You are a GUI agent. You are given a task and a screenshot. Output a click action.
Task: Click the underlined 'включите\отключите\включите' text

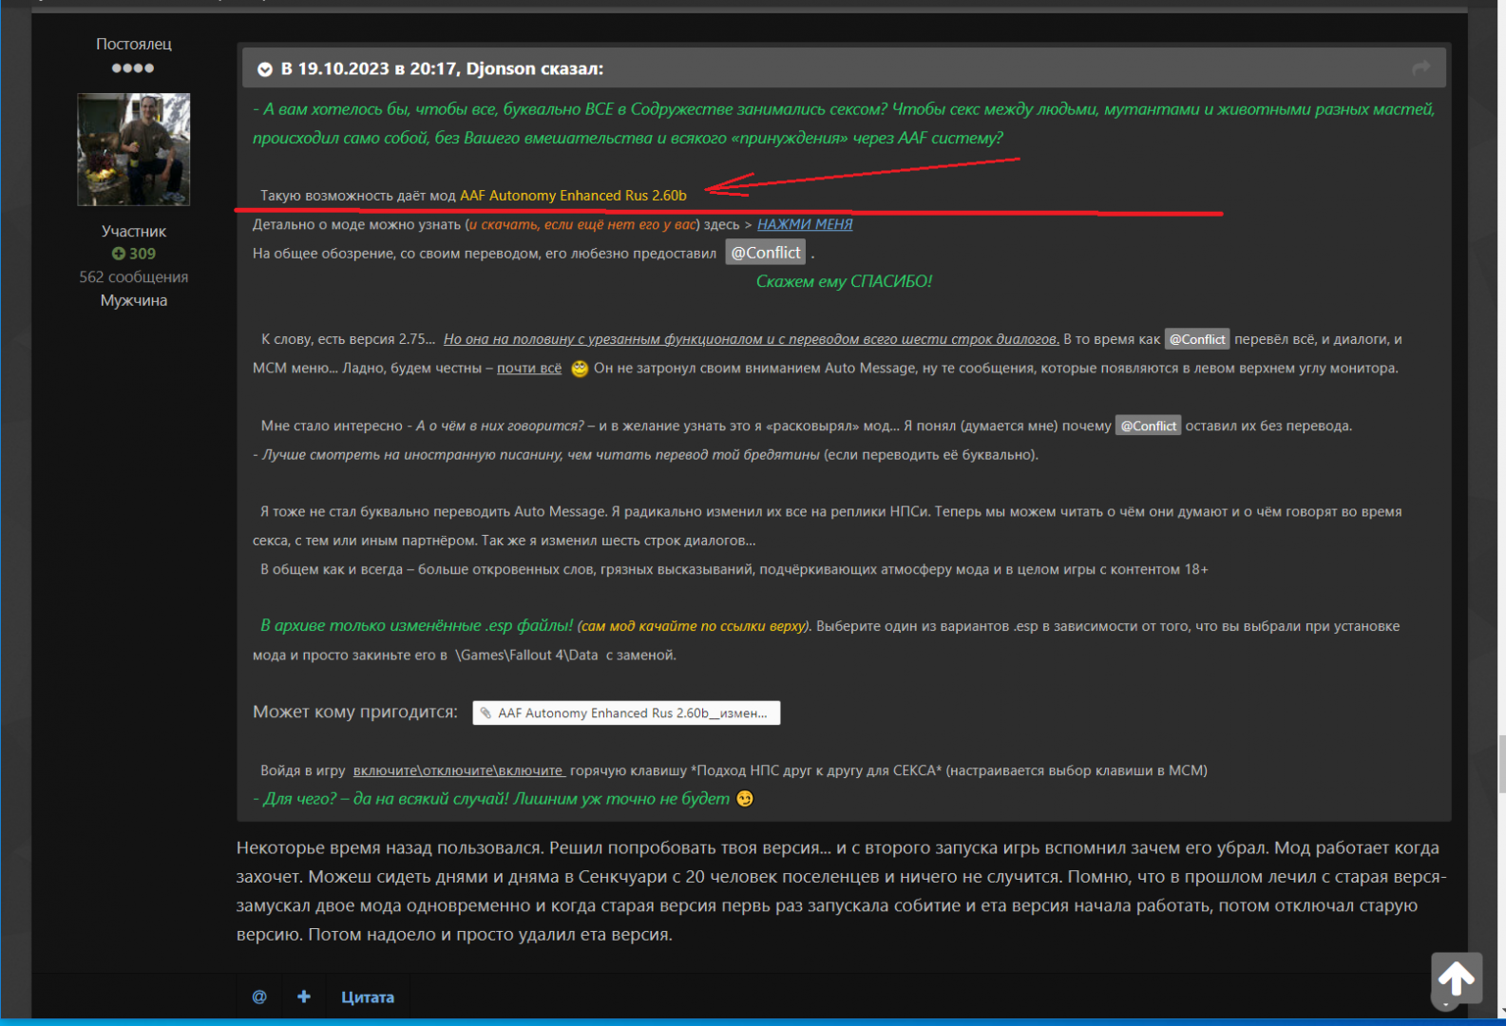coord(459,770)
